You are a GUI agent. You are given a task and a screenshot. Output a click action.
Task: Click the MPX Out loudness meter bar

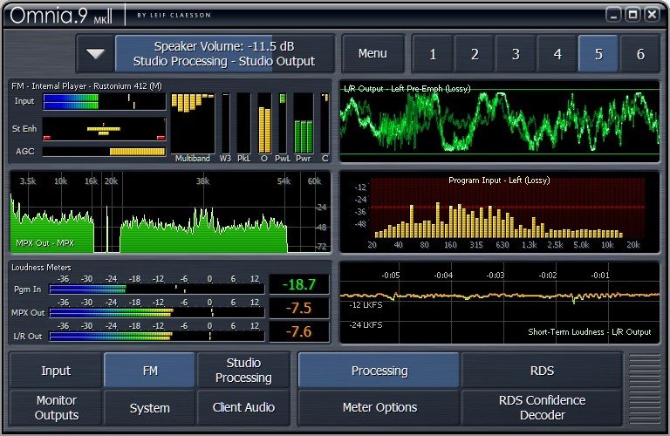(157, 313)
